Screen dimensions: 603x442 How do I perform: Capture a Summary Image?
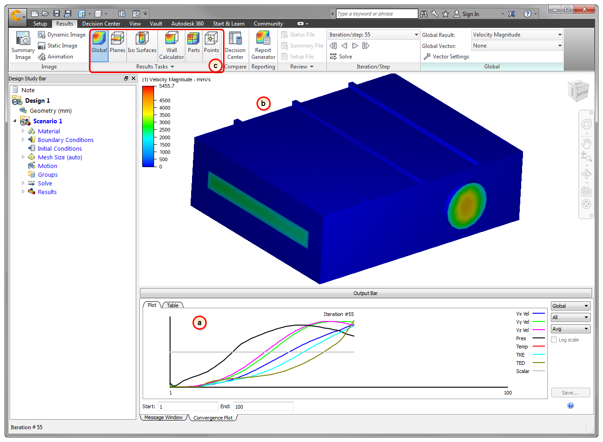(x=23, y=46)
